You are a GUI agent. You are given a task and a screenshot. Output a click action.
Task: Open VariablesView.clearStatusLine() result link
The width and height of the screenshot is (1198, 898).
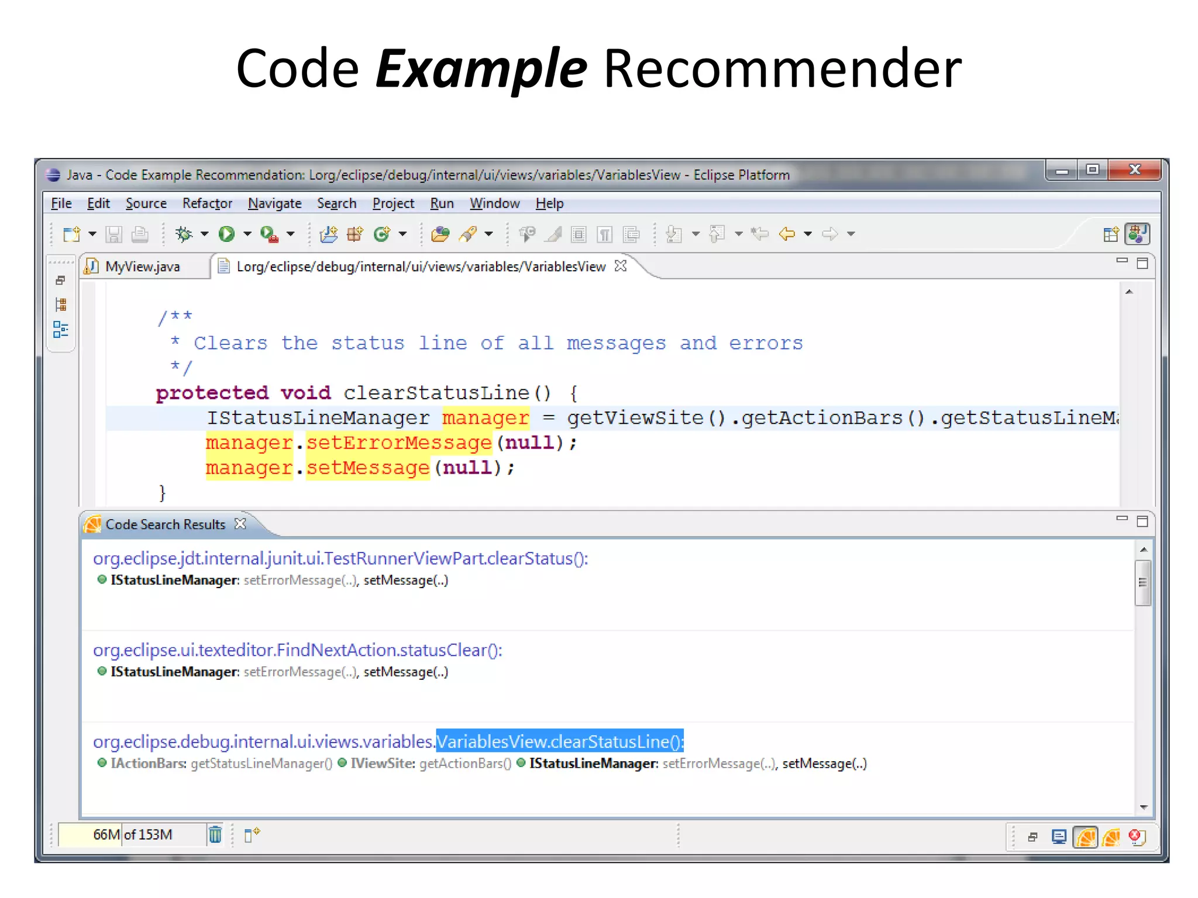pos(388,742)
